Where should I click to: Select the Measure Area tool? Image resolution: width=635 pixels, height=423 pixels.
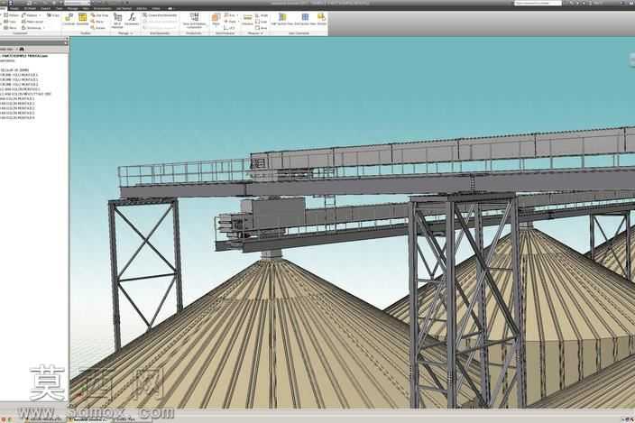click(262, 28)
